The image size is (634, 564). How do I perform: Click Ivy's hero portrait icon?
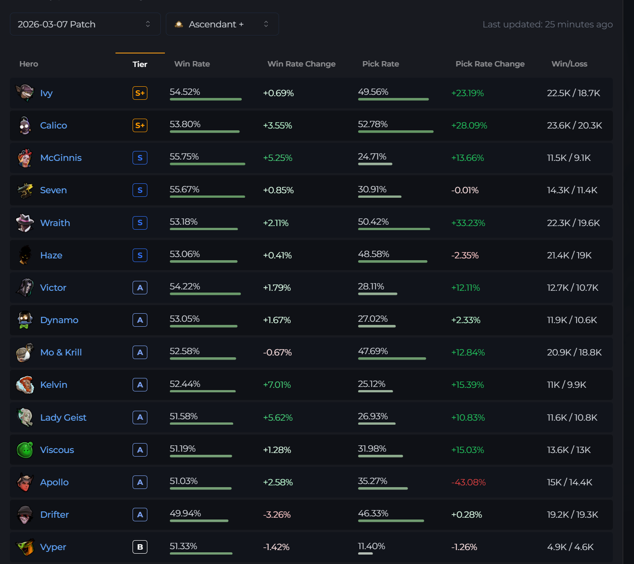[25, 93]
